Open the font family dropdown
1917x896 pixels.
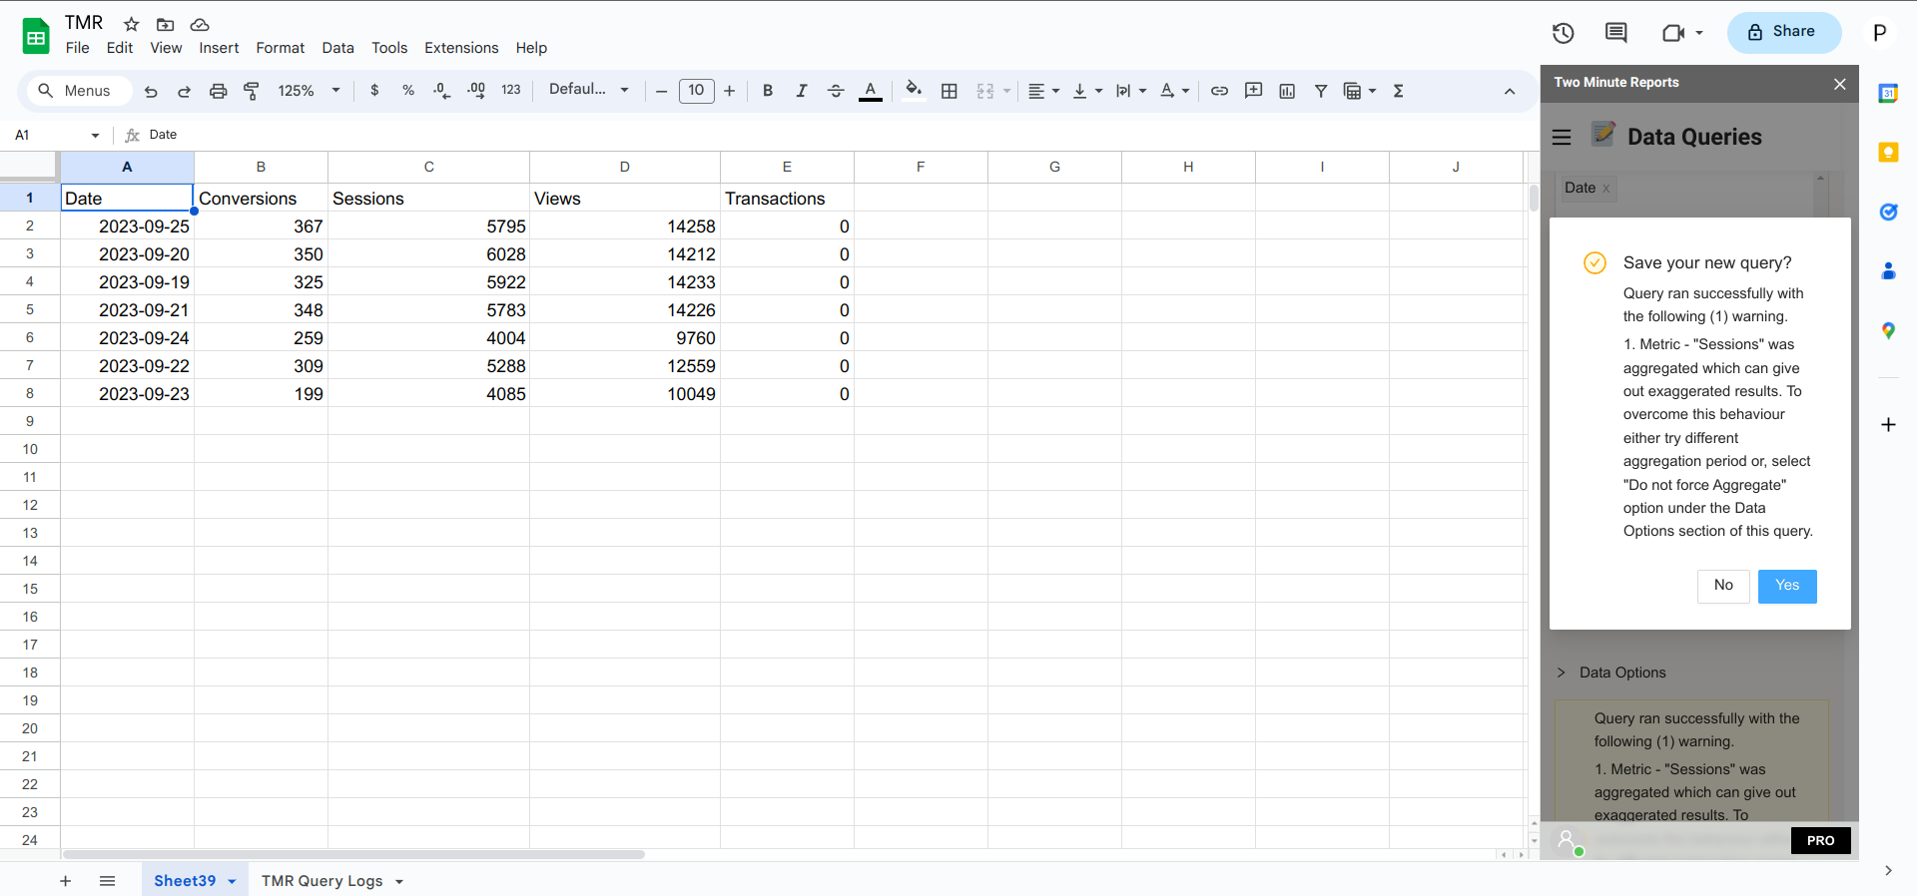(589, 90)
